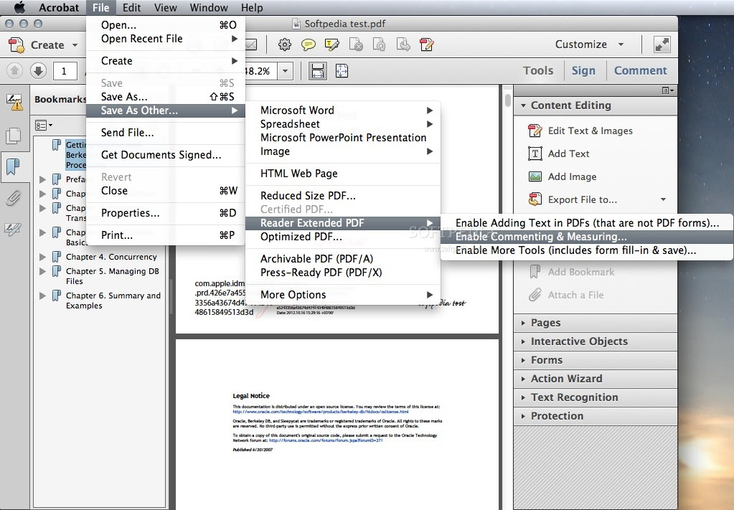Expand Chapter 6. Summary and Examples triangle
This screenshot has width=734, height=510.
click(x=42, y=296)
